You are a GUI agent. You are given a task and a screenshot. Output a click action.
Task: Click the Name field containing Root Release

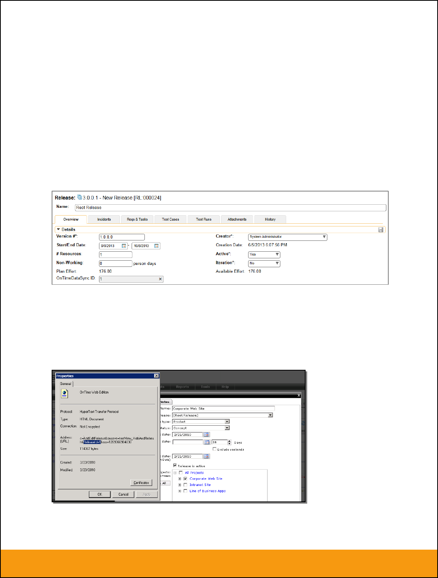[230, 208]
